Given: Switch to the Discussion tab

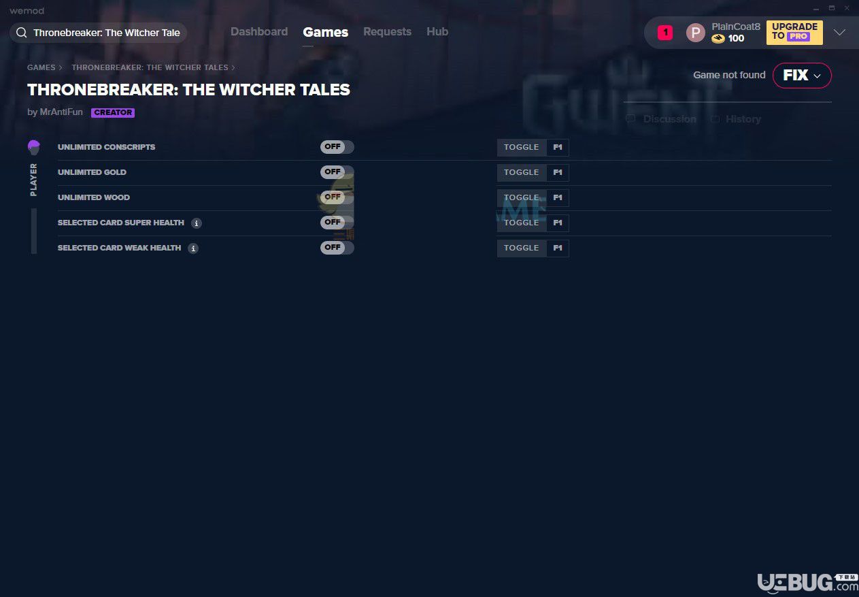Looking at the screenshot, I should point(670,119).
